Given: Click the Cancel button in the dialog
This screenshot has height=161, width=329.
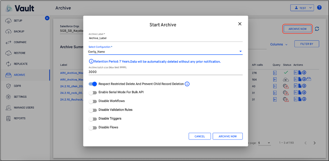Looking at the screenshot, I should pos(199,136).
